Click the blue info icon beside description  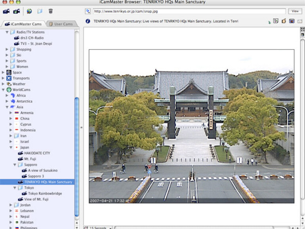[x=88, y=21]
